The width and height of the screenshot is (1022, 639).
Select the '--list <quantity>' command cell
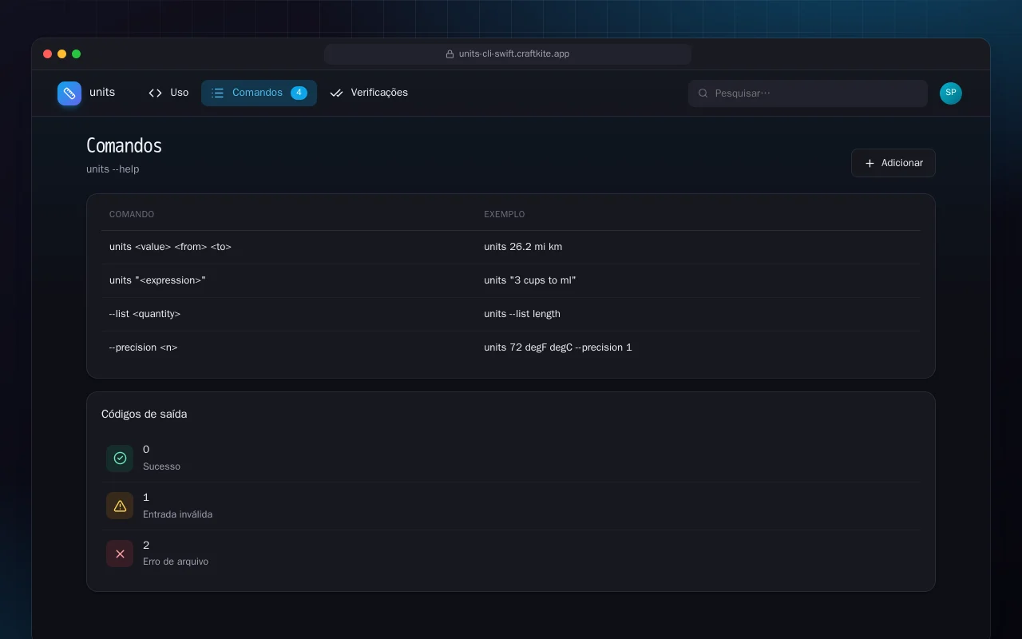pyautogui.click(x=145, y=314)
